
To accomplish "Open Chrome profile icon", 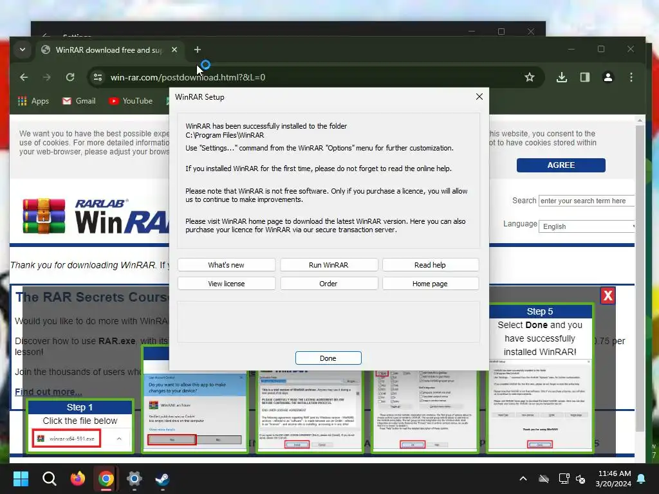I will click(x=608, y=77).
